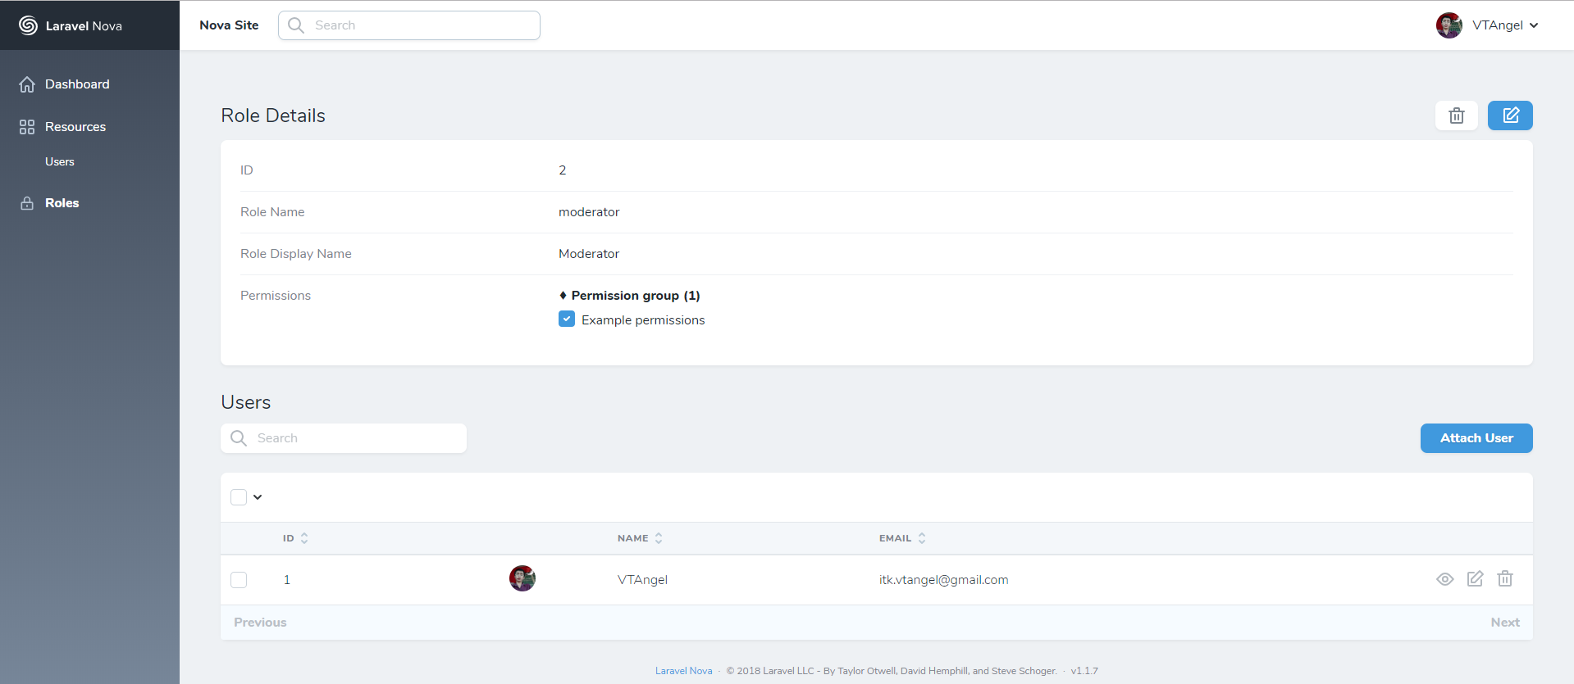Go to Roles in sidebar

pyautogui.click(x=62, y=203)
